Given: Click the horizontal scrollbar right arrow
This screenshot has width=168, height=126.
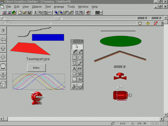Looking at the screenshot, I should 162,119.
